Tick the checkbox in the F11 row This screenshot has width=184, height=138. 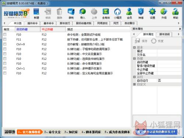click(5, 39)
